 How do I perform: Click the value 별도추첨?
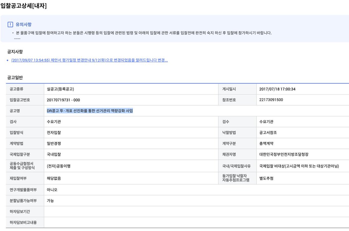tap(266, 178)
